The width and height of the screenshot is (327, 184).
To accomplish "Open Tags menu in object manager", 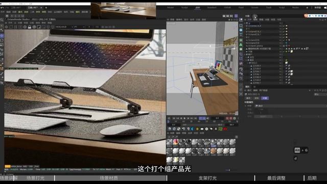I will click(273, 19).
